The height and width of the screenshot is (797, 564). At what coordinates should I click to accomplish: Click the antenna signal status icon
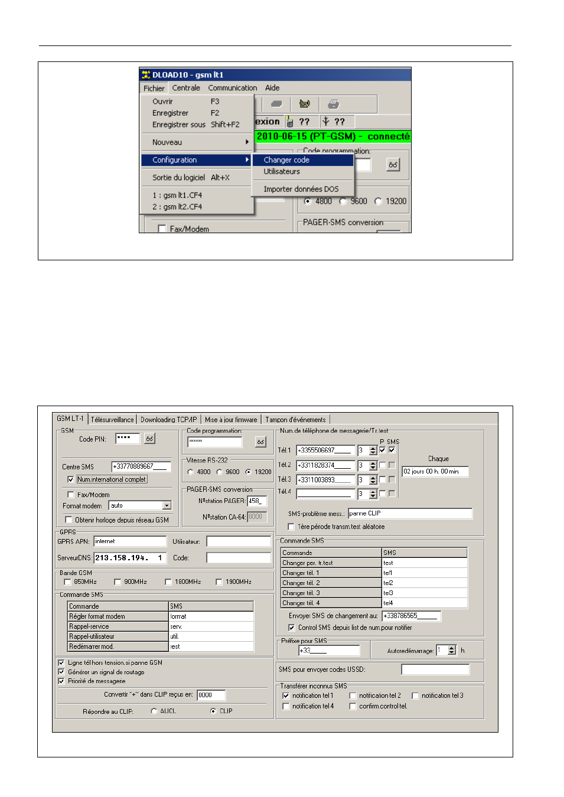(326, 121)
